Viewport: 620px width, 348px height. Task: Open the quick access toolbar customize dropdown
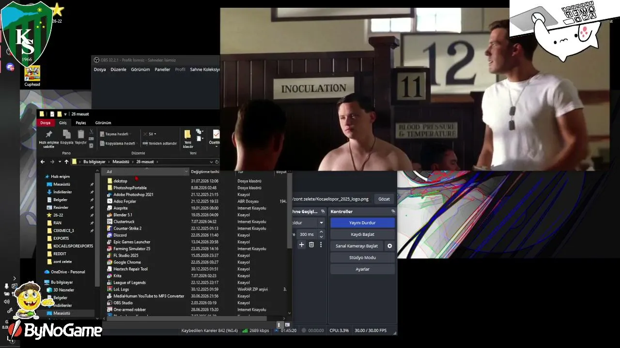click(x=65, y=114)
